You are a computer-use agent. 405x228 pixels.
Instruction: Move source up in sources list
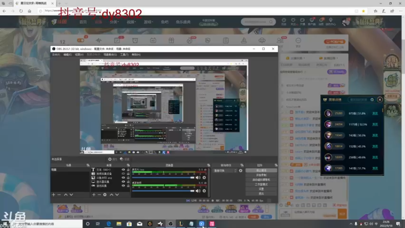111,195
